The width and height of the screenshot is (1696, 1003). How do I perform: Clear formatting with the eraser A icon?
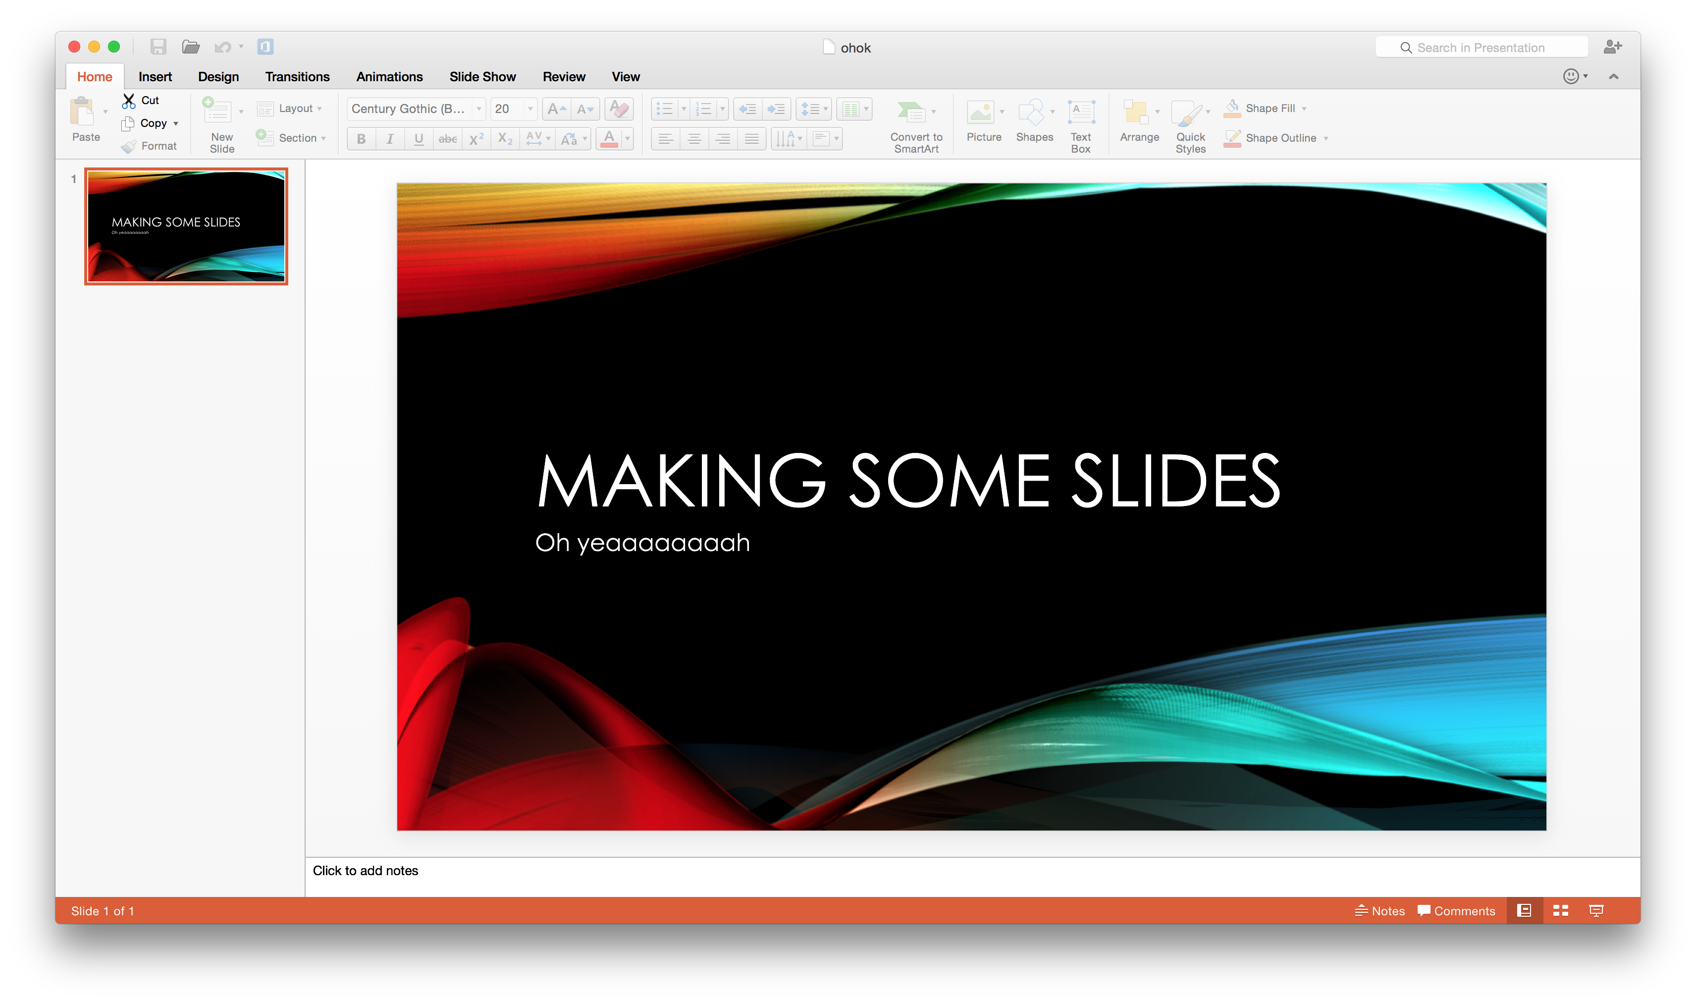(x=619, y=109)
